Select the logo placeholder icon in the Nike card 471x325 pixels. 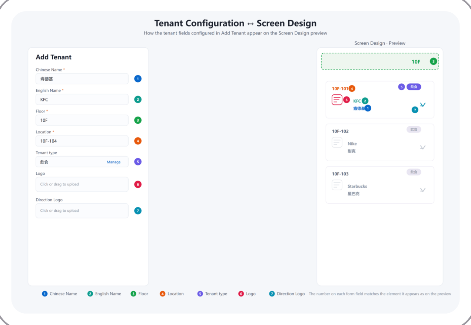click(337, 142)
